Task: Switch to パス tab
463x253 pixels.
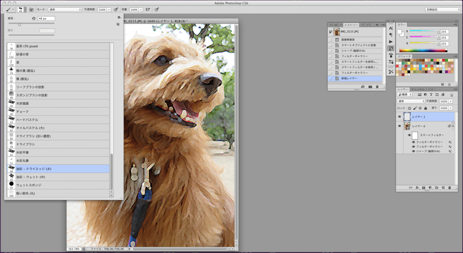Action: point(430,89)
